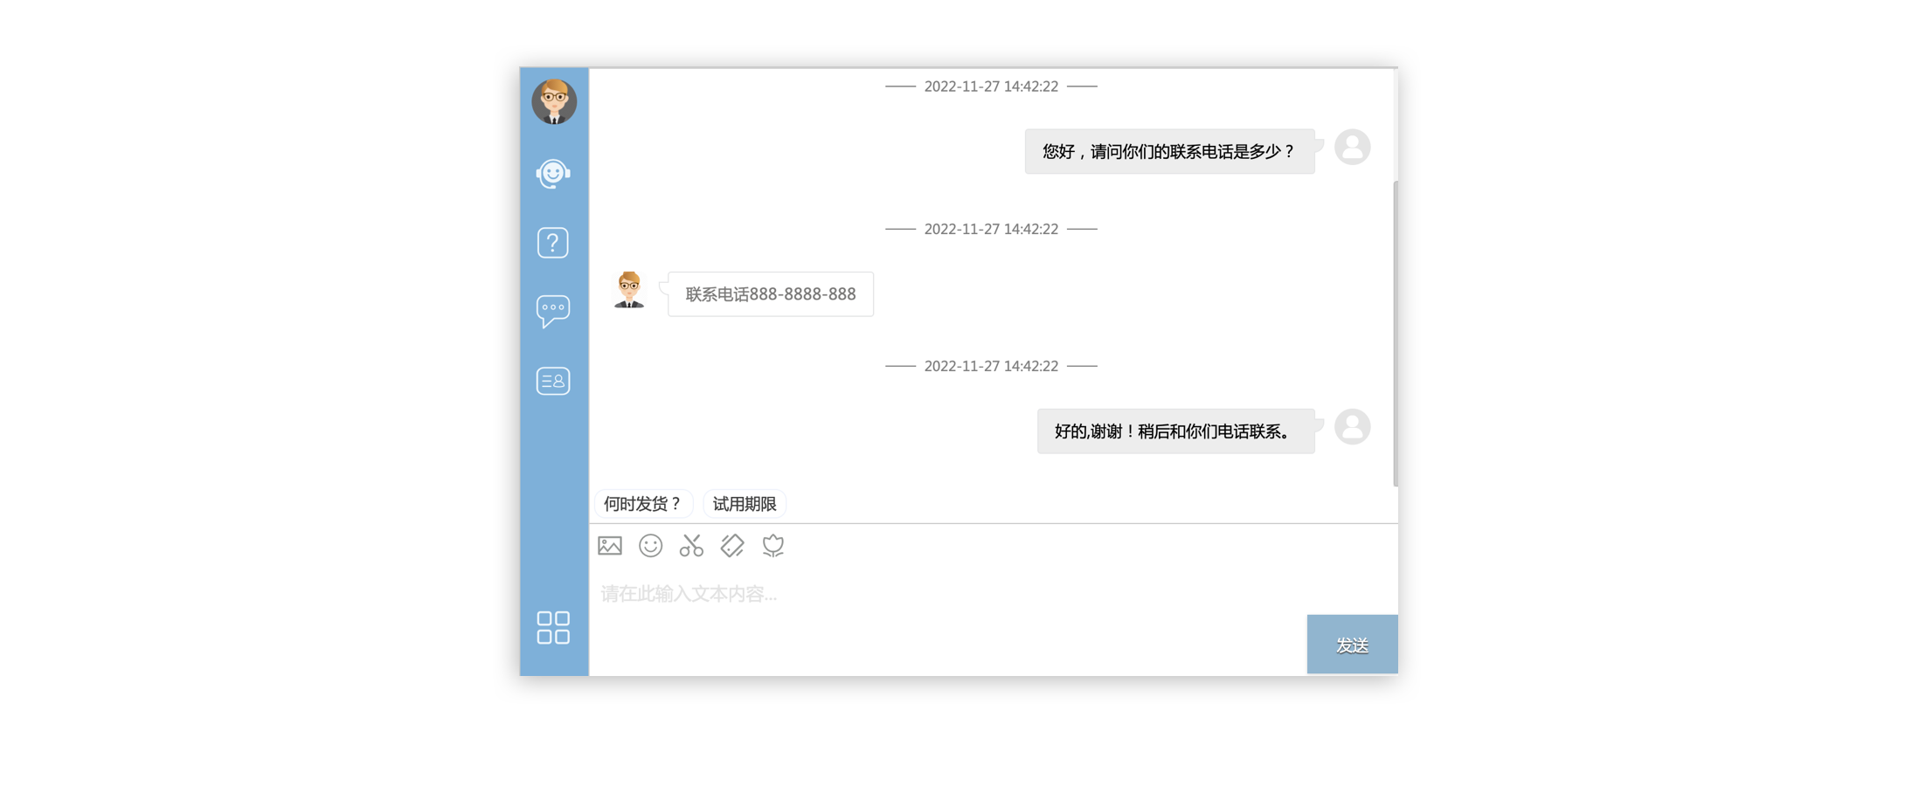Open the four-square apps grid icon
Screen dimensions: 1919x800
pyautogui.click(x=553, y=627)
